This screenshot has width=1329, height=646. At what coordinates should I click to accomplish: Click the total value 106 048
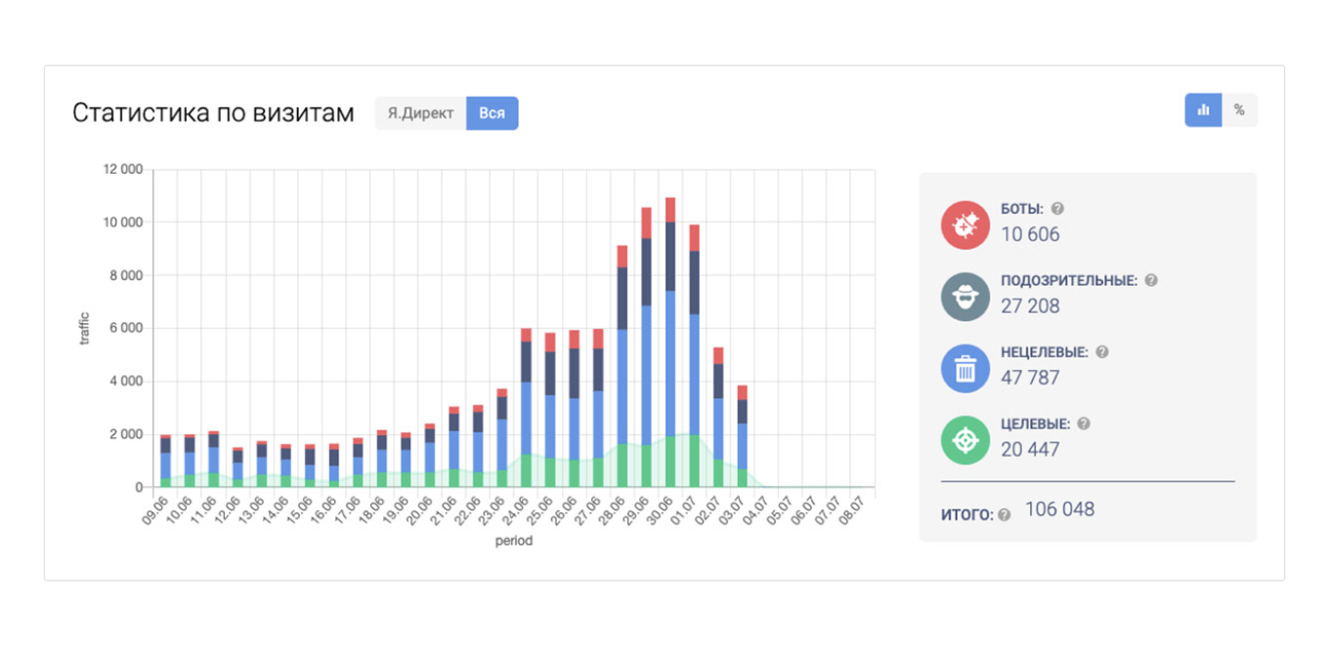1059,509
